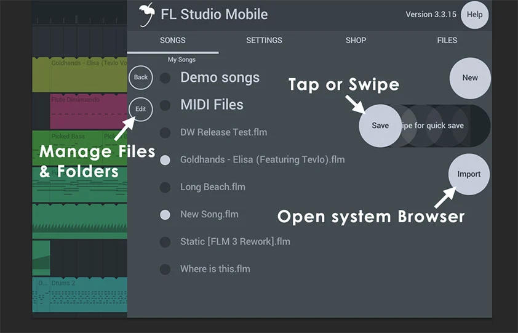Select the Goldhands - Elisa olive clip

(79, 74)
